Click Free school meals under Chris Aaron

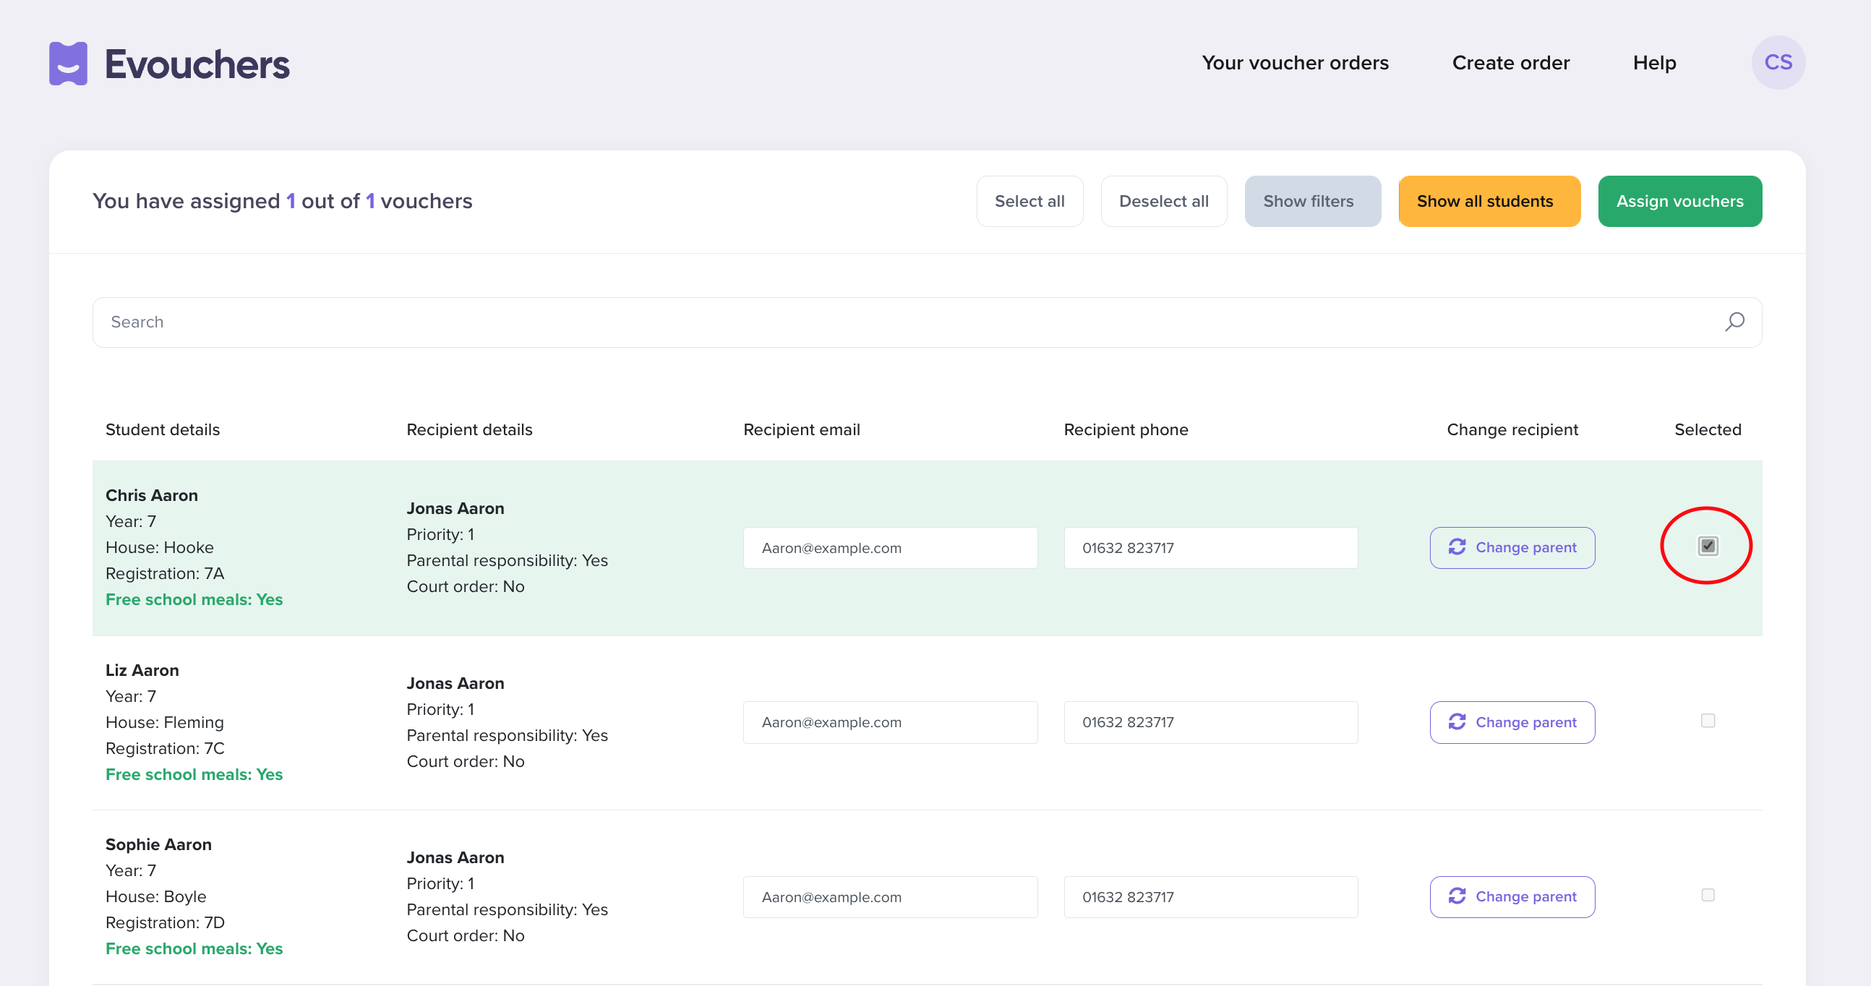click(x=194, y=600)
